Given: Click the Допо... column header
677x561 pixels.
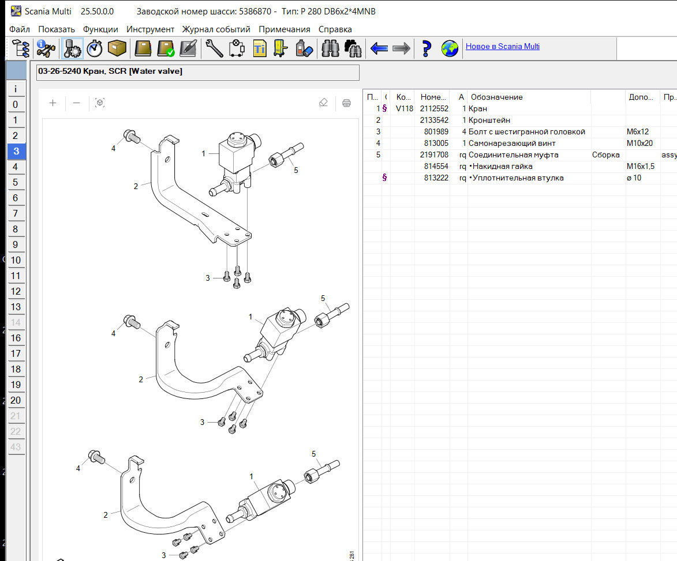Looking at the screenshot, I should [x=642, y=97].
